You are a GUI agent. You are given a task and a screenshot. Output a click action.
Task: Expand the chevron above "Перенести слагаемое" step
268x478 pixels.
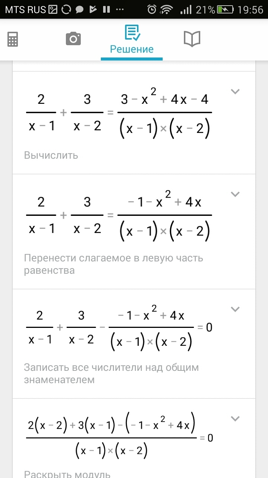235,194
